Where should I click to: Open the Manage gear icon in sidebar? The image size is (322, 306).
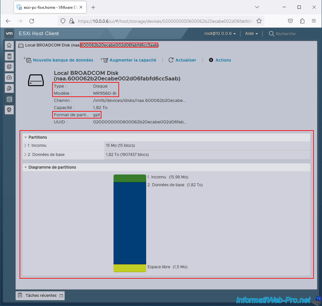9,67
